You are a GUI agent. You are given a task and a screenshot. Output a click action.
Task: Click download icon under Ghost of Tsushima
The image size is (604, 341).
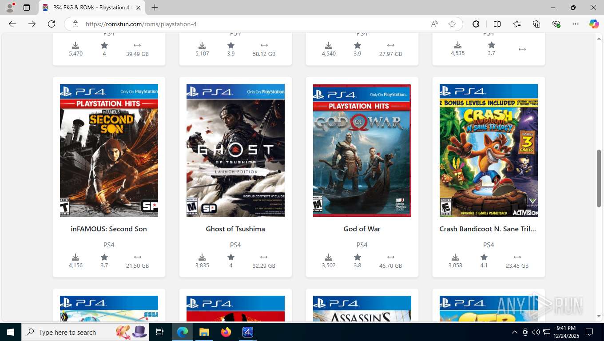coord(202,258)
